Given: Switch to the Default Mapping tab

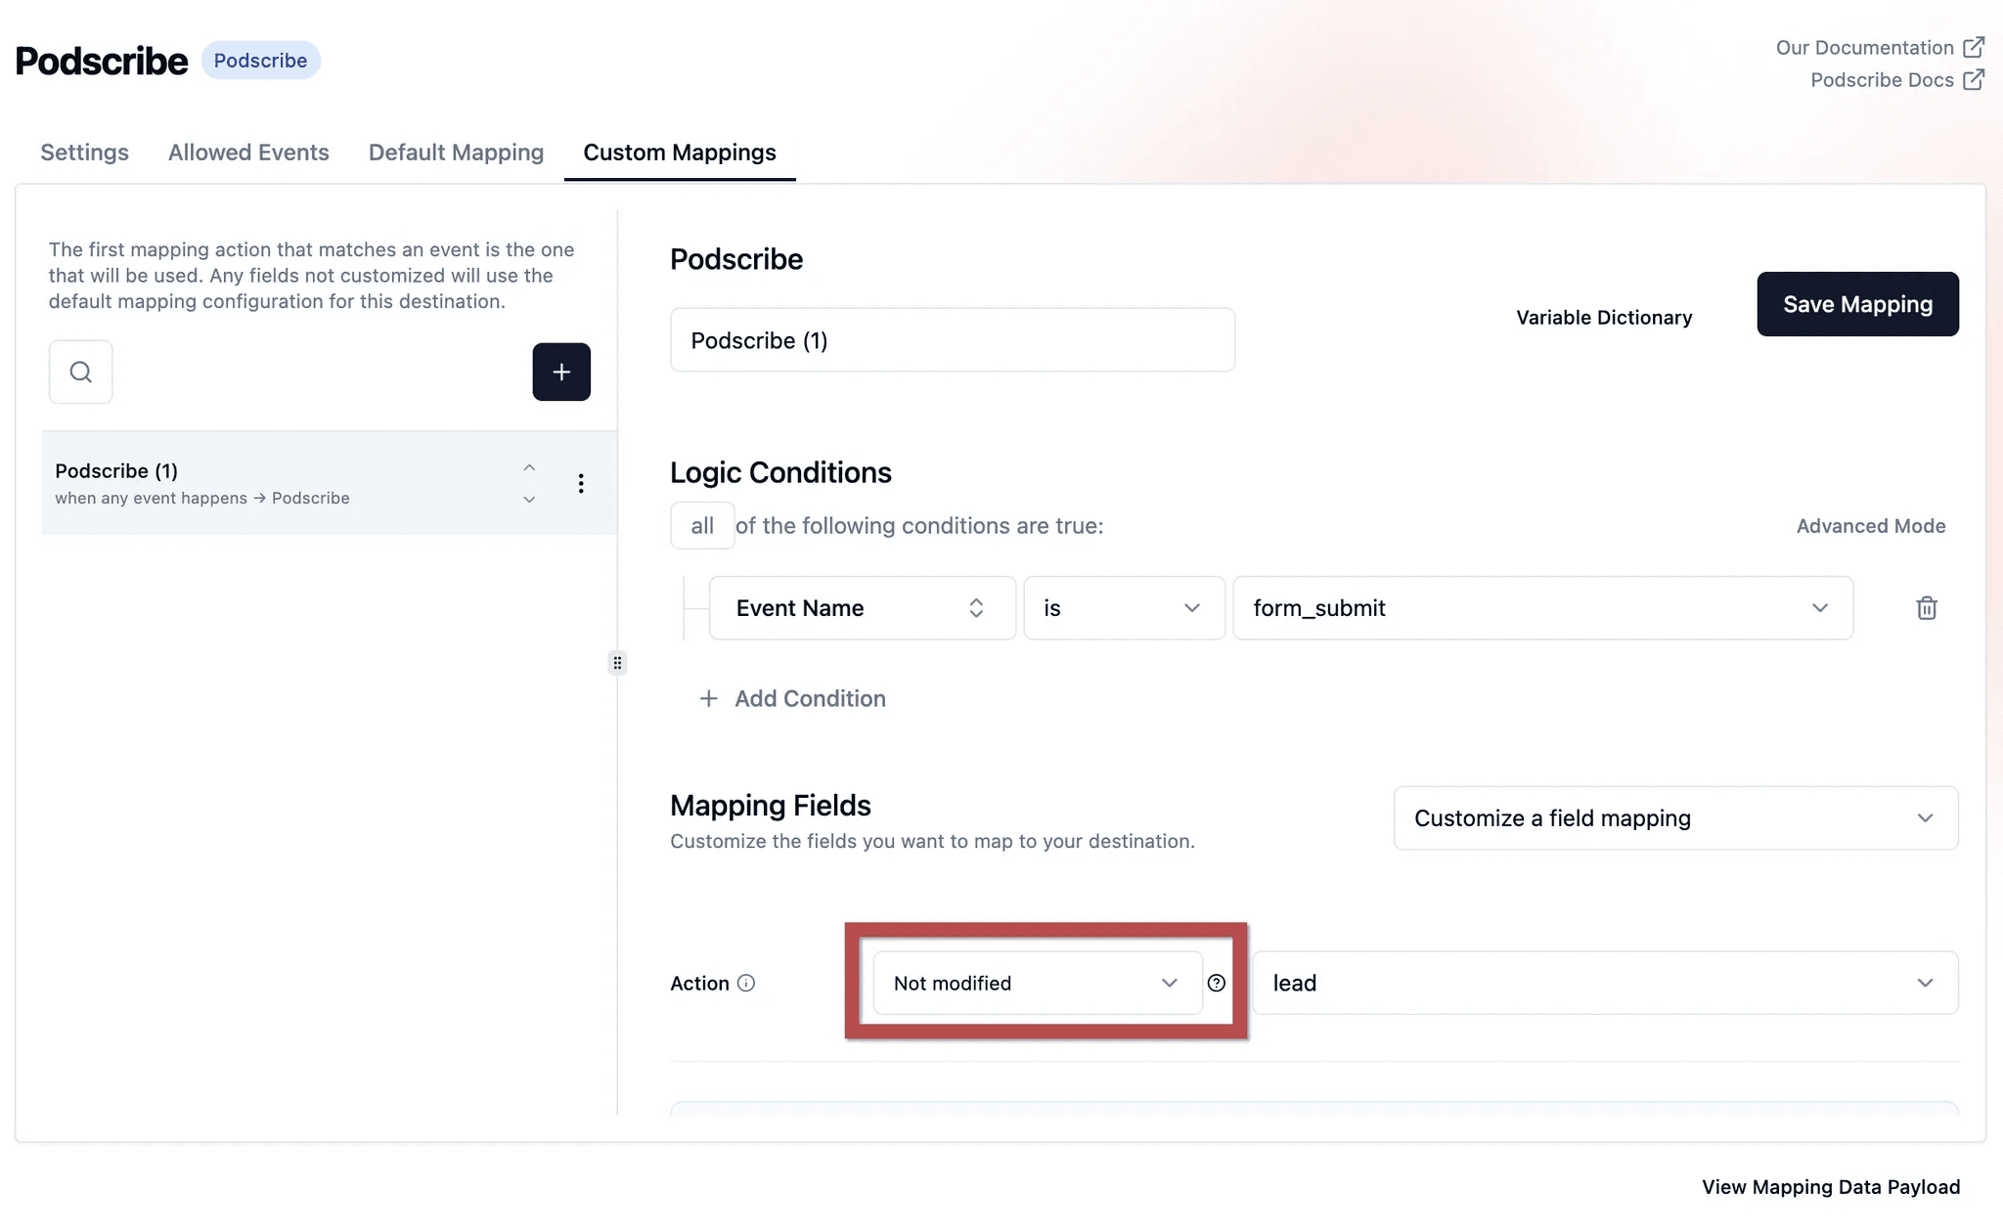Looking at the screenshot, I should (x=456, y=153).
